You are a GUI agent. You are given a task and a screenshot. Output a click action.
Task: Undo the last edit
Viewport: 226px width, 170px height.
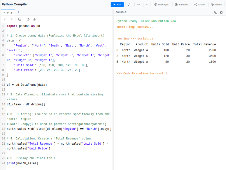tap(5, 19)
